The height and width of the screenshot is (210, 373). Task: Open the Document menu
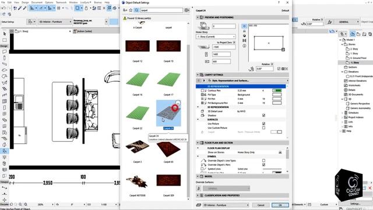click(x=37, y=2)
